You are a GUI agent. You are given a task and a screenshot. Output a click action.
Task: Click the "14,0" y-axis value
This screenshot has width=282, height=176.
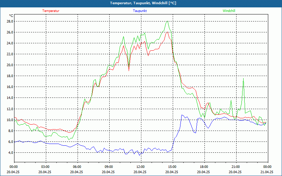tap(10, 98)
